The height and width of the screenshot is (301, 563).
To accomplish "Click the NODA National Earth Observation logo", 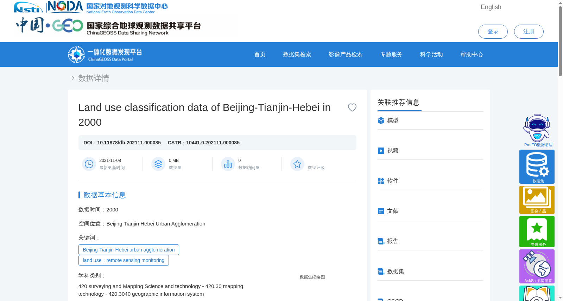I will [x=107, y=7].
